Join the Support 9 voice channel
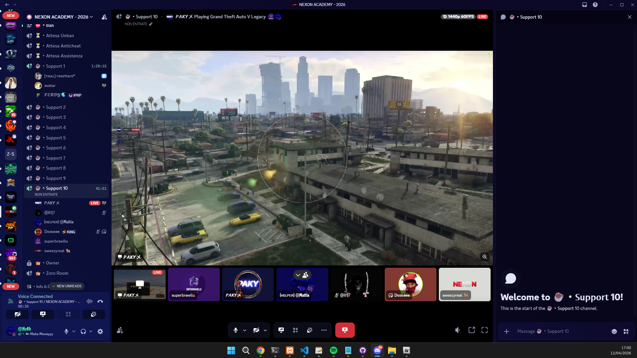 tap(66, 178)
